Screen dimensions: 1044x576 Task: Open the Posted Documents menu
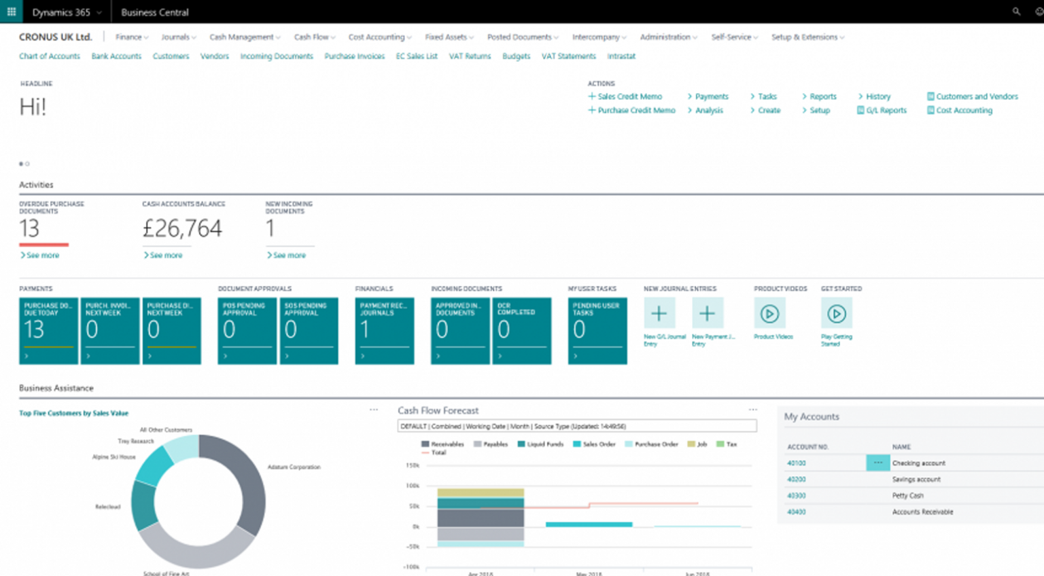click(523, 37)
